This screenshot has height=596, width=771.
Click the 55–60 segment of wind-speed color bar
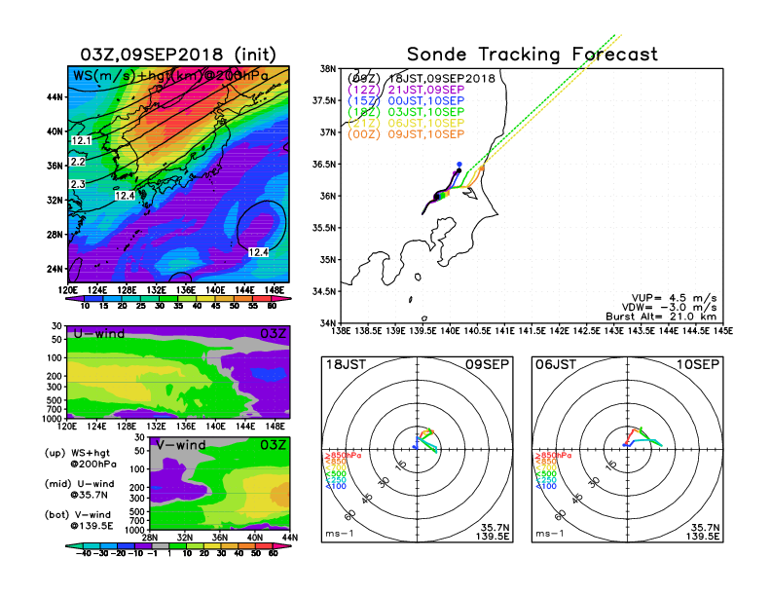(x=262, y=299)
